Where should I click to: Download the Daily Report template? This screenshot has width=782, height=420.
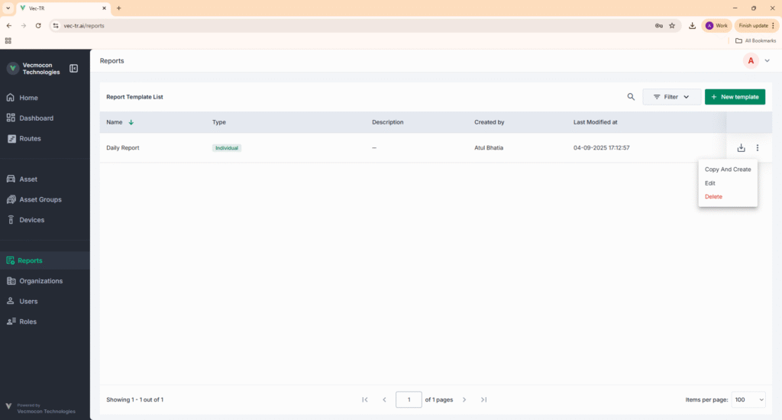coord(741,148)
